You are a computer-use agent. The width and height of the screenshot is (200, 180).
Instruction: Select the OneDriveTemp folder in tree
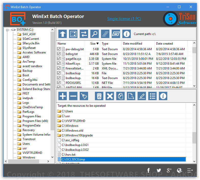[33, 107]
